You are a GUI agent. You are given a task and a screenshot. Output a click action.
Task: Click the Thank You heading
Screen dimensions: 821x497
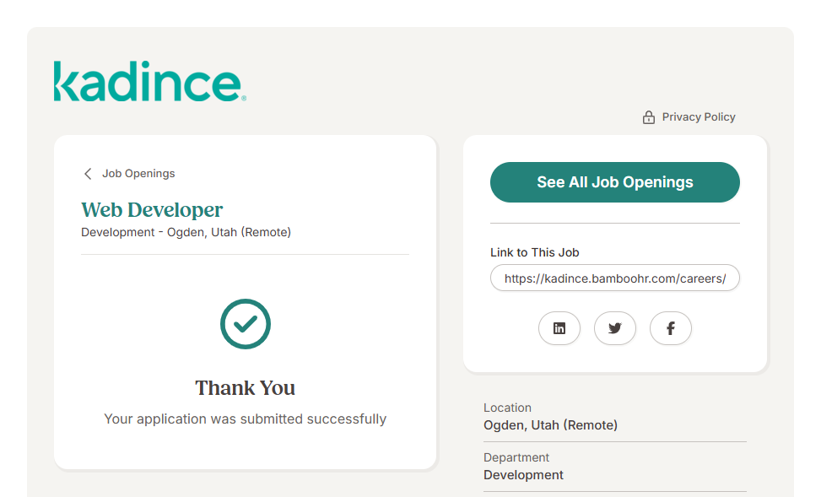[245, 388]
